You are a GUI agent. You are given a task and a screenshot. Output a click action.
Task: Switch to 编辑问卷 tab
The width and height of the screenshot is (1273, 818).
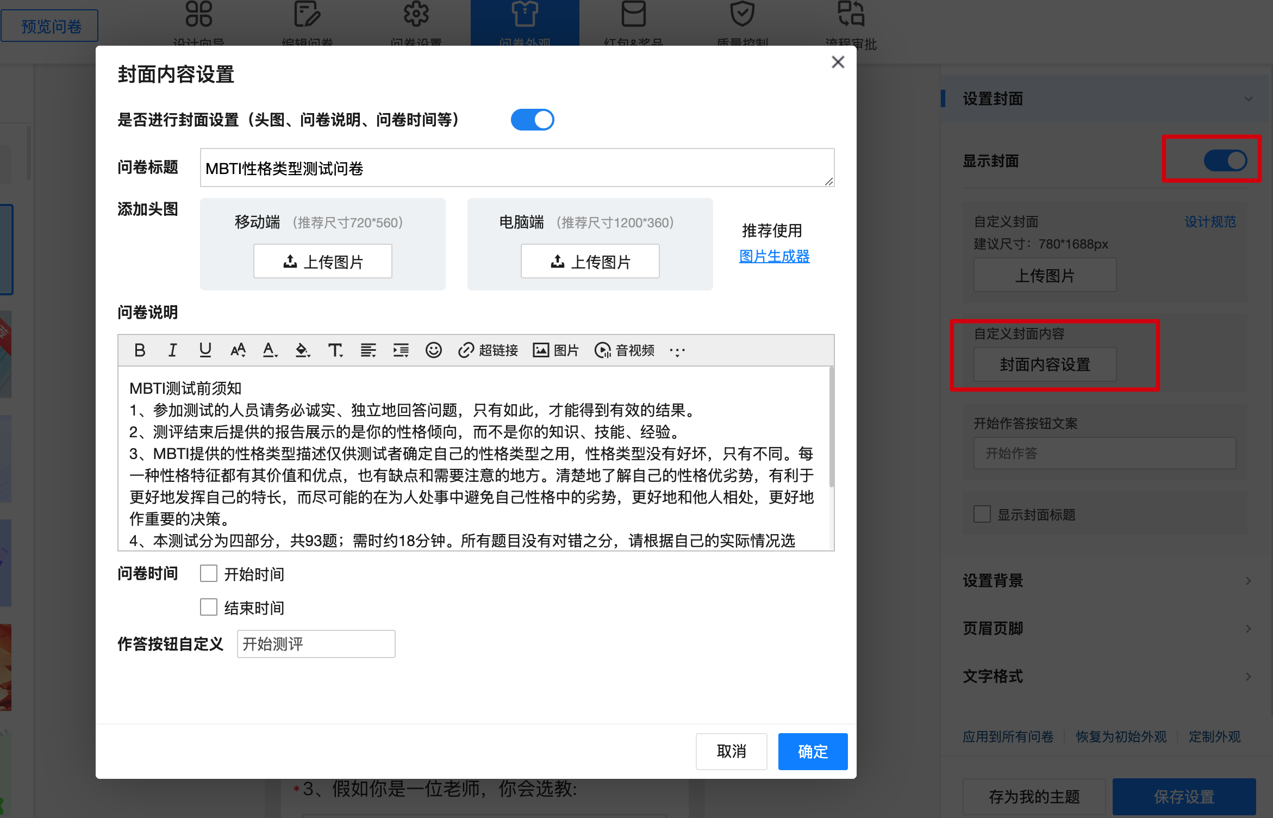[307, 23]
